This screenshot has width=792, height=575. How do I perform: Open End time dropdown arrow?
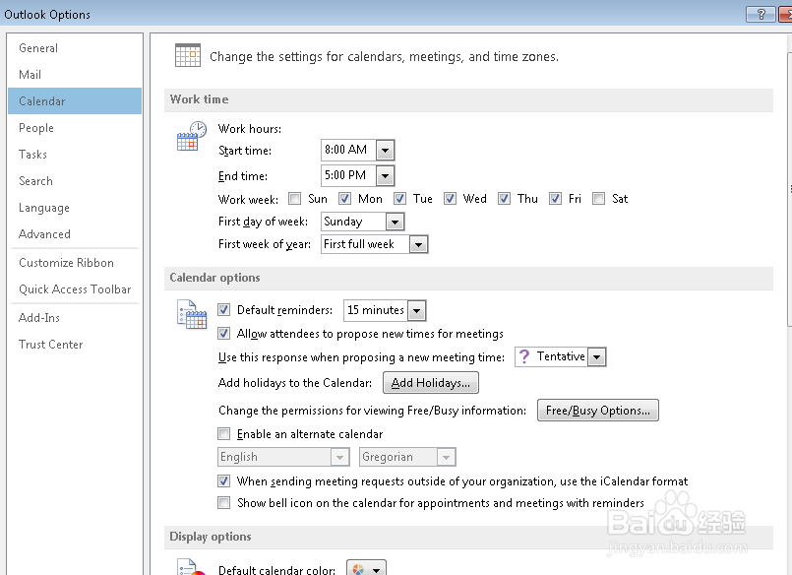385,176
